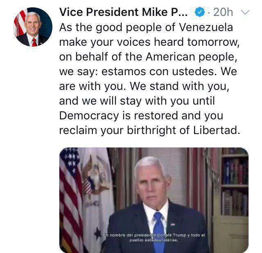Click the American flag in video
Viewport: 262px width, 253px height.
70,196
